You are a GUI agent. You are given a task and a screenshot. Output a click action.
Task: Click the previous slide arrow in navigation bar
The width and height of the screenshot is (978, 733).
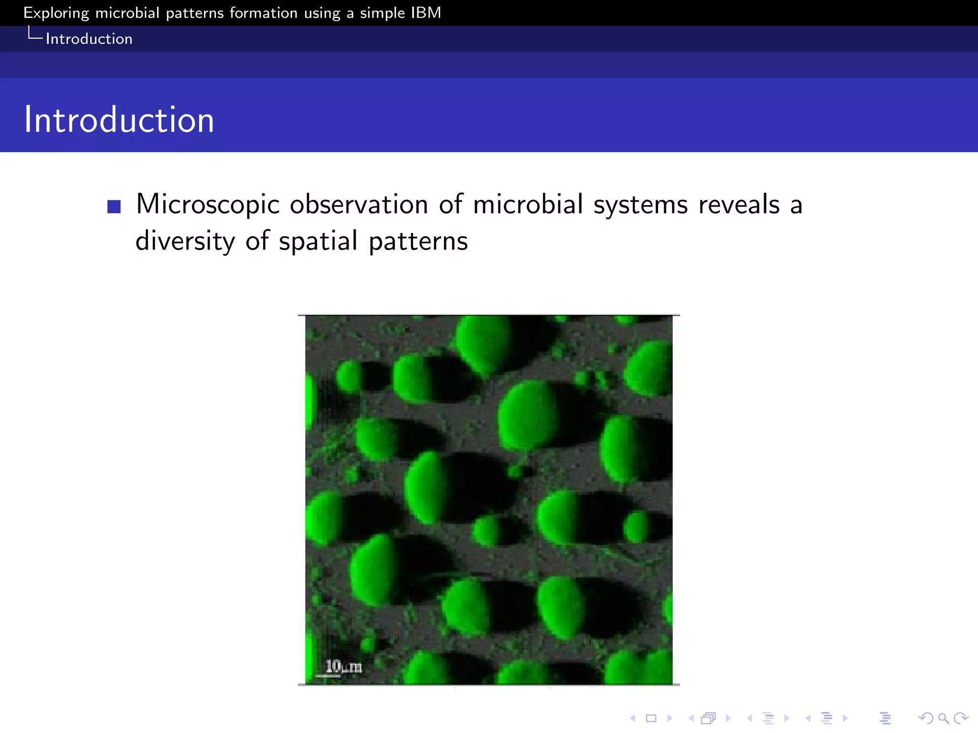(x=633, y=718)
